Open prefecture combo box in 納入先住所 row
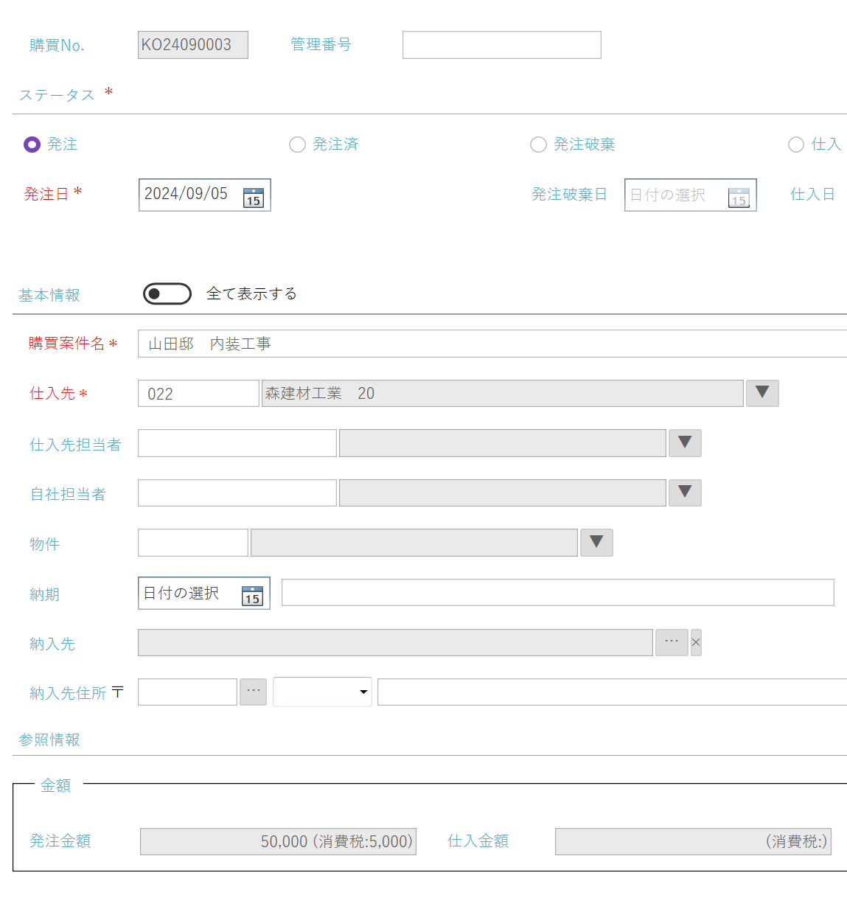 point(322,692)
